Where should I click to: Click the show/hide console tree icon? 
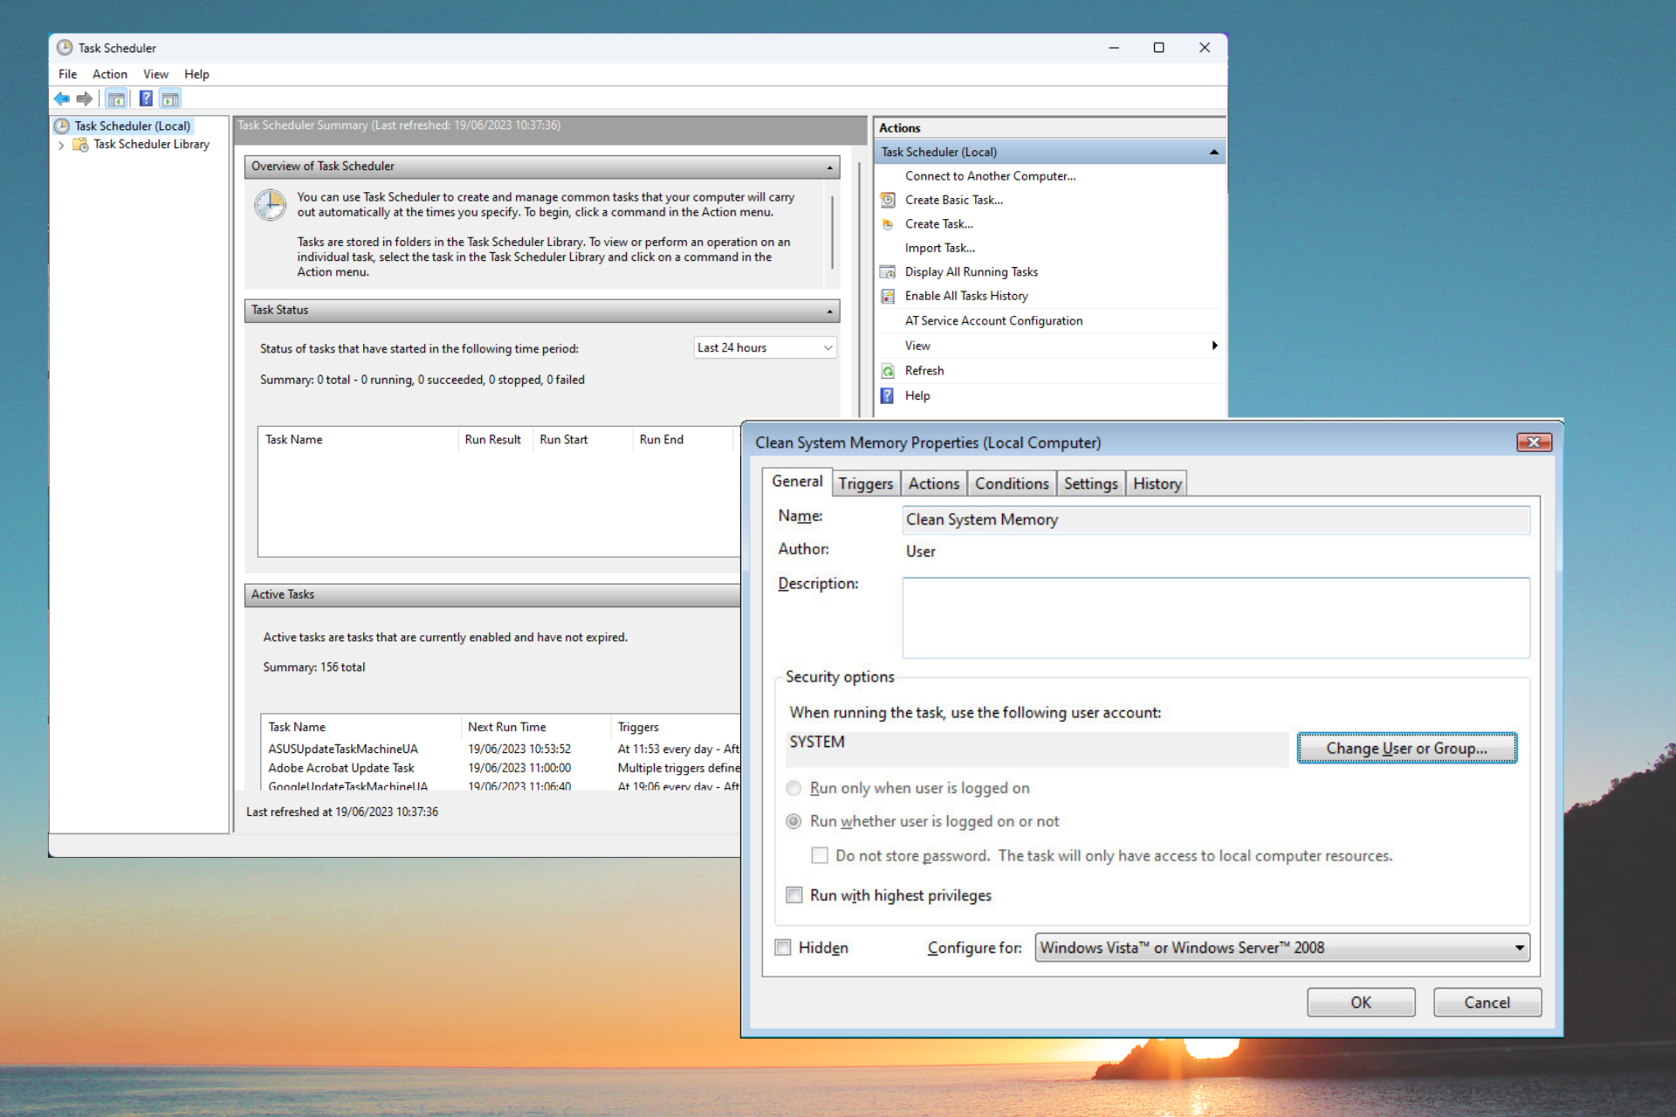coord(115,99)
